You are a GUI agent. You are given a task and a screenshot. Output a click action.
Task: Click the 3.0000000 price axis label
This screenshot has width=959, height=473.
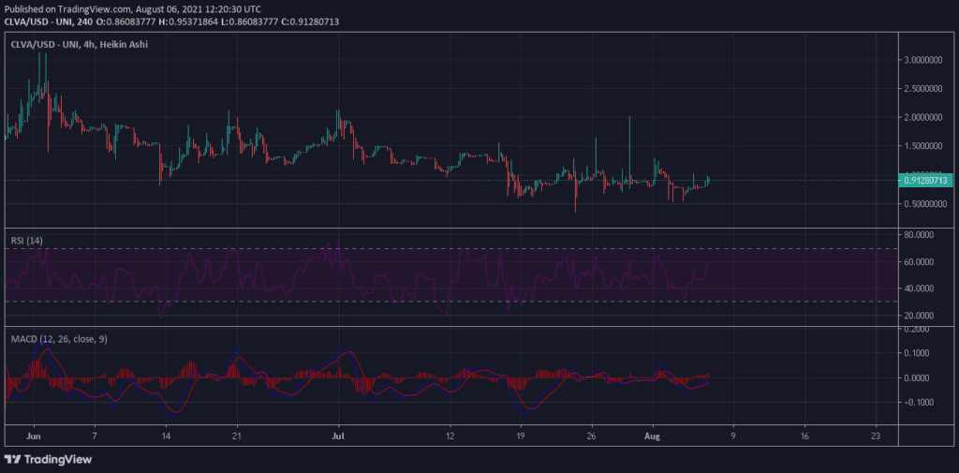925,60
